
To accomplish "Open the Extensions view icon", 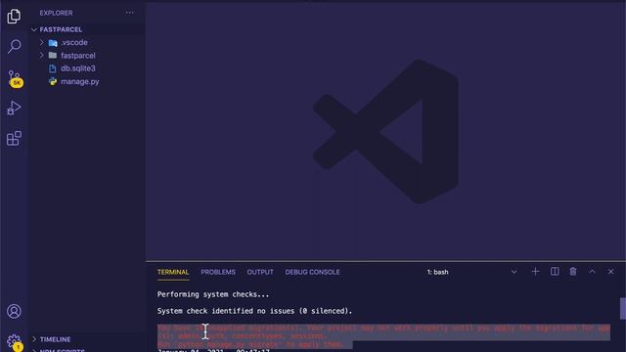I will click(14, 138).
